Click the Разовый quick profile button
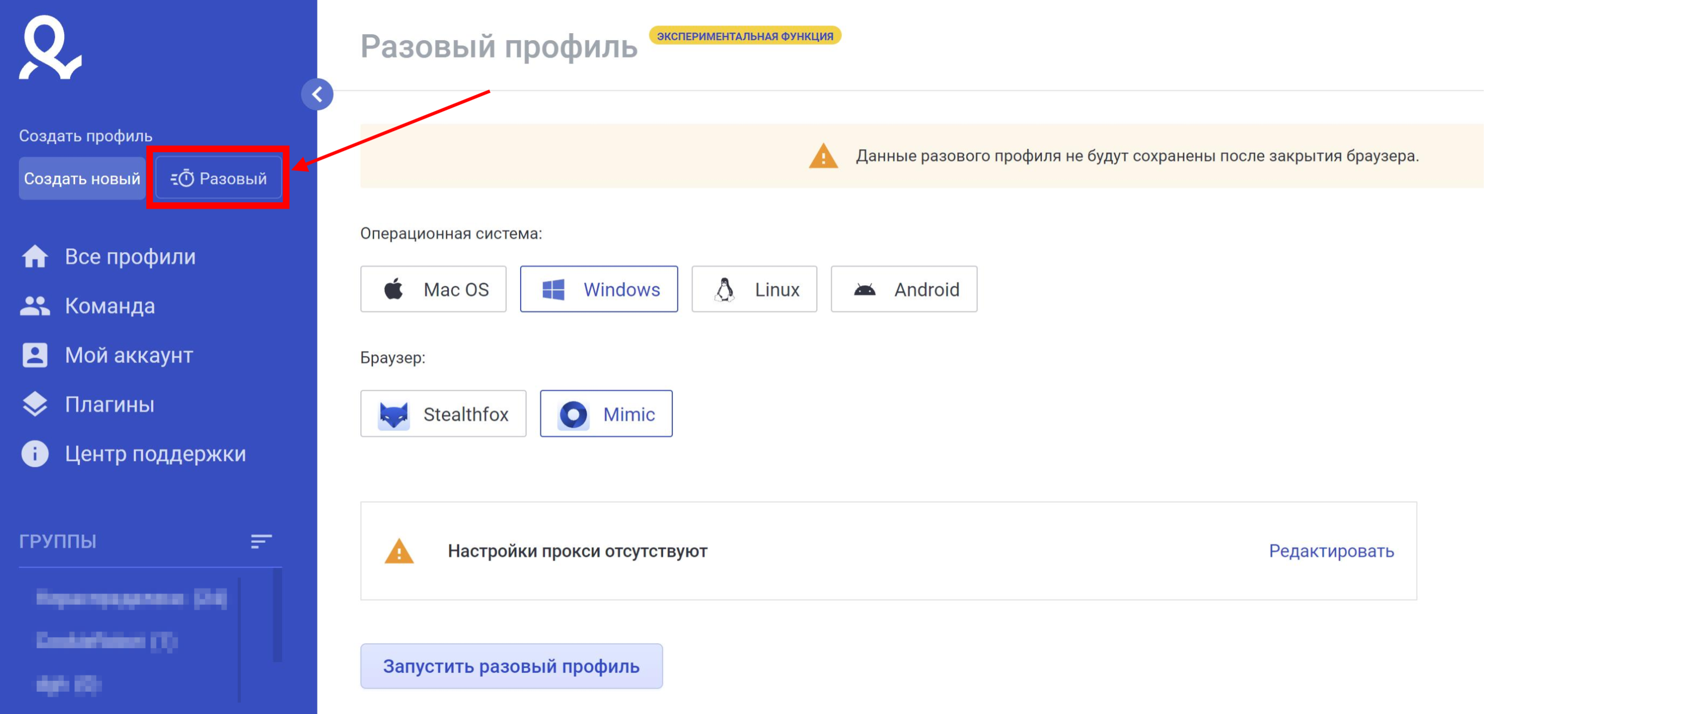Viewport: 1700px width, 714px height. point(218,178)
